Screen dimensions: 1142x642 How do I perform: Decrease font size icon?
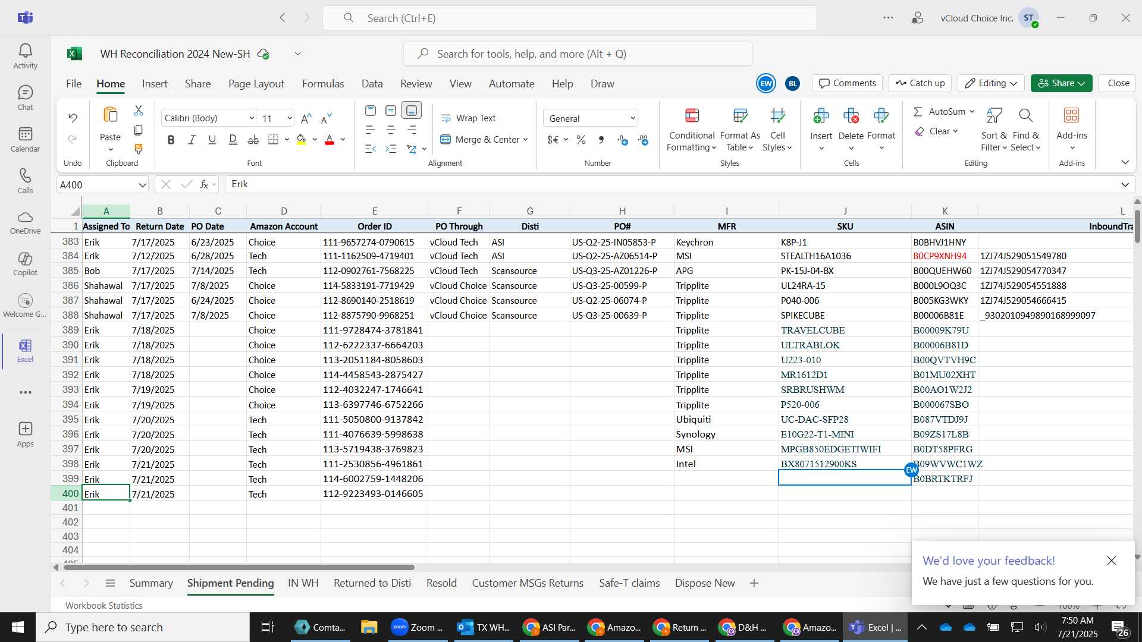pyautogui.click(x=326, y=118)
